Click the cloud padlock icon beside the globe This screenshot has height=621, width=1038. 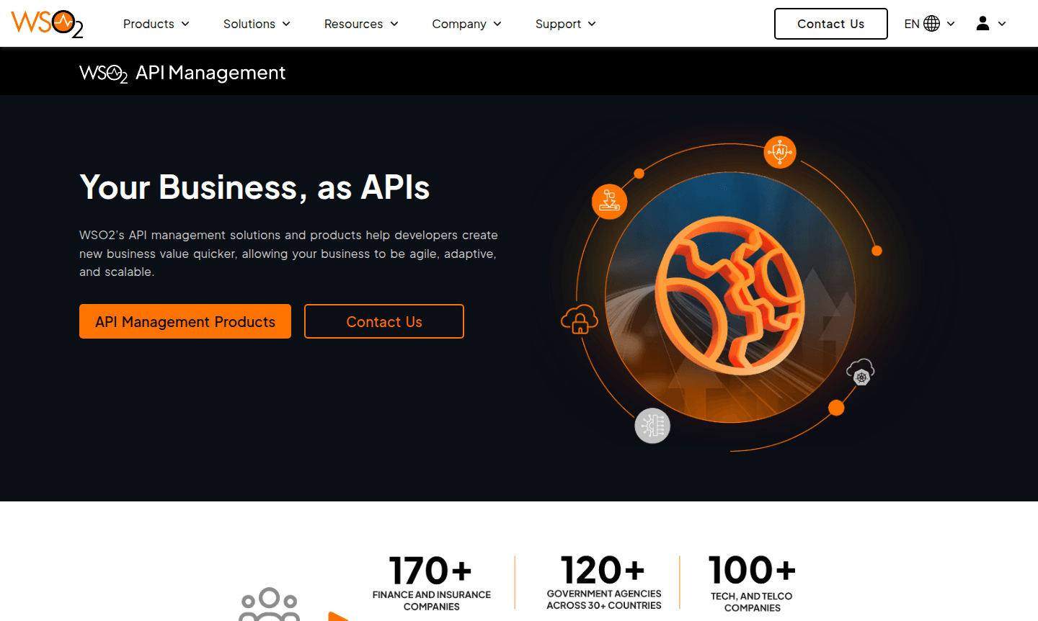579,319
